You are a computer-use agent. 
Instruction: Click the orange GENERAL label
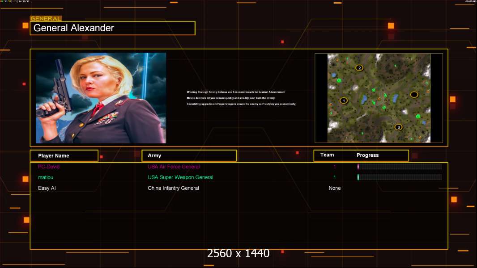click(x=46, y=18)
